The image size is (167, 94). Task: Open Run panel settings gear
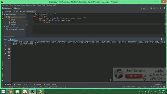(x=162, y=39)
